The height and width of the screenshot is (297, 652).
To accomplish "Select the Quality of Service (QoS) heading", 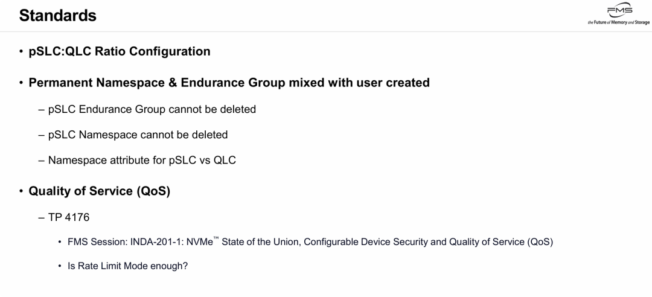I will (x=100, y=191).
